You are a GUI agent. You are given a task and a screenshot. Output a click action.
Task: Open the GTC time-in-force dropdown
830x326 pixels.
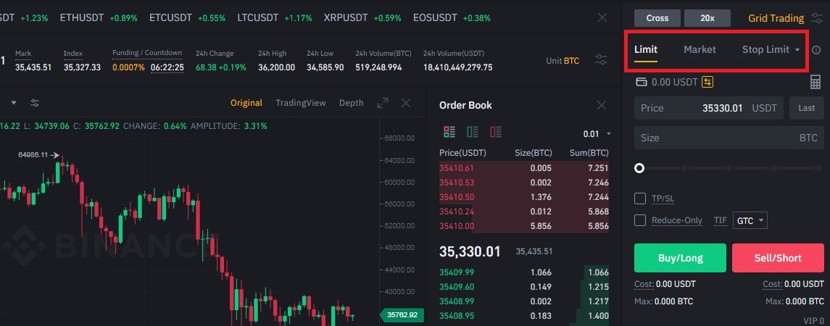pyautogui.click(x=750, y=221)
